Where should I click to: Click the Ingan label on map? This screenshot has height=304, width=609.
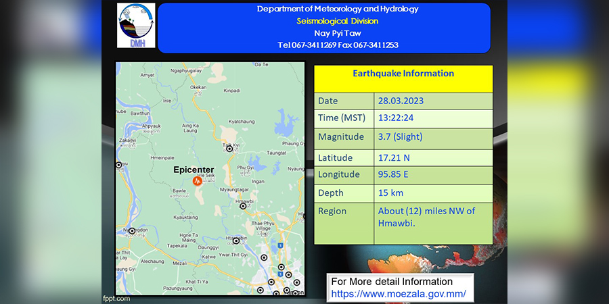coord(258,182)
